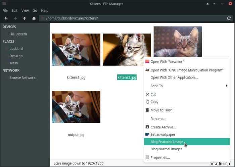Select Rename... entry
This screenshot has height=167, width=235.
[x=187, y=119]
